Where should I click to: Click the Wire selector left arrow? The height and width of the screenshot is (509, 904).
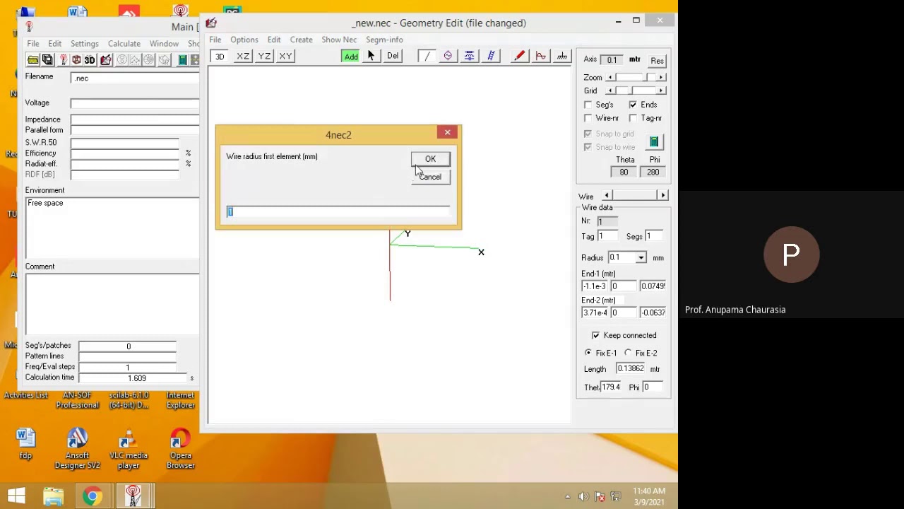(607, 195)
